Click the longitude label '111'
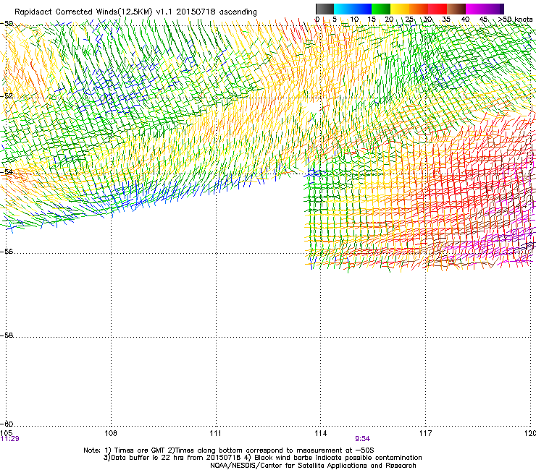Viewport: 536px width, 470px height. point(215,433)
